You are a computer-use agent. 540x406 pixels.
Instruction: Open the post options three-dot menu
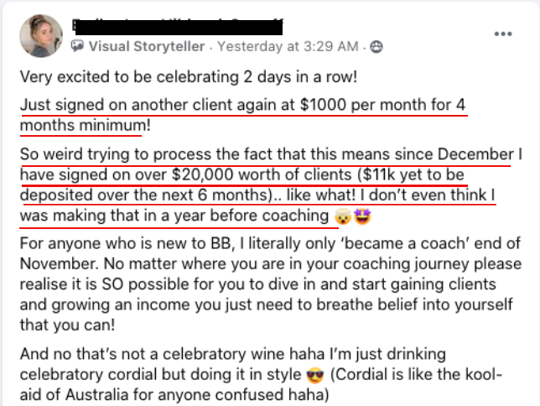503,34
